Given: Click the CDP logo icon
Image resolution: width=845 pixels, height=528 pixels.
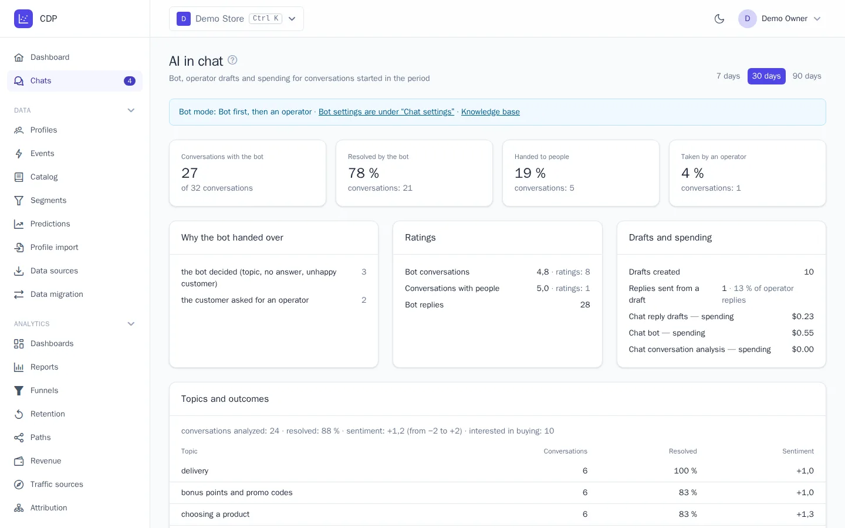Looking at the screenshot, I should [x=23, y=19].
